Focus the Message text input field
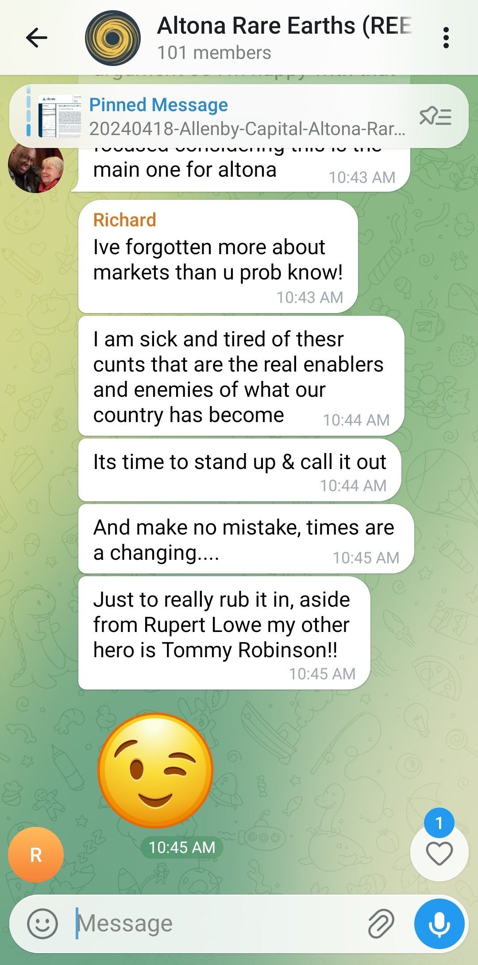The width and height of the screenshot is (478, 965). point(217,924)
